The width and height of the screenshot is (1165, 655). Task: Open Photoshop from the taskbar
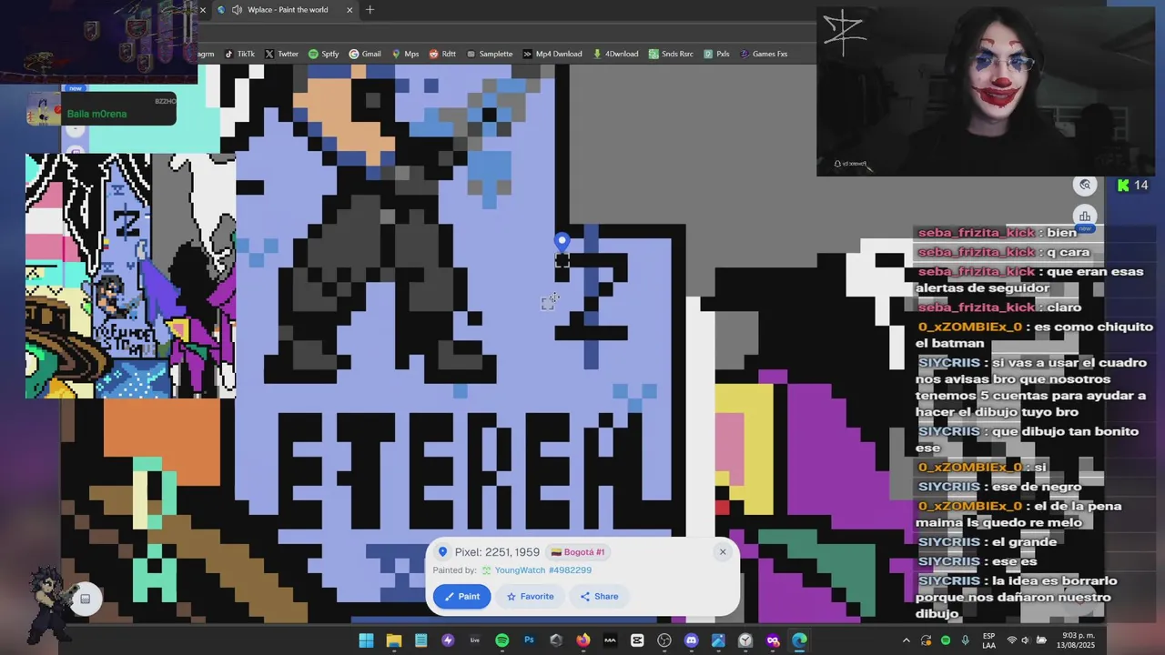tap(529, 640)
